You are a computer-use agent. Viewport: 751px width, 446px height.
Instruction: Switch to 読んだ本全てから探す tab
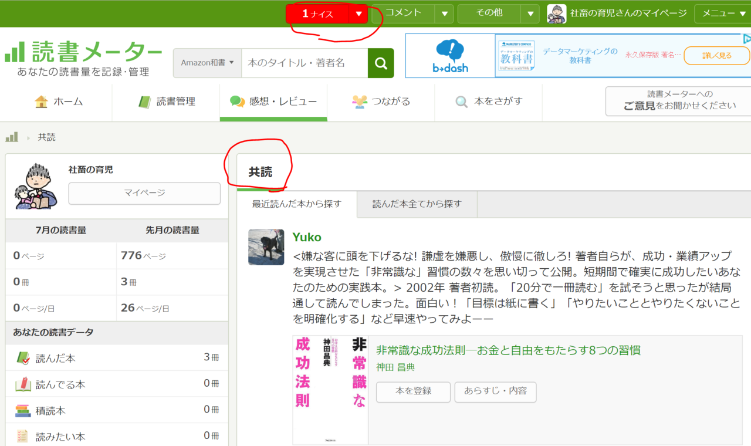[417, 204]
